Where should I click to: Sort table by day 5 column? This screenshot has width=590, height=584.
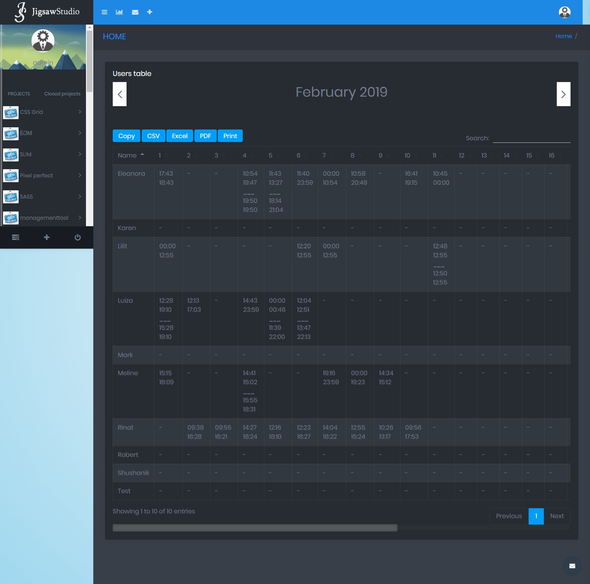(278, 155)
